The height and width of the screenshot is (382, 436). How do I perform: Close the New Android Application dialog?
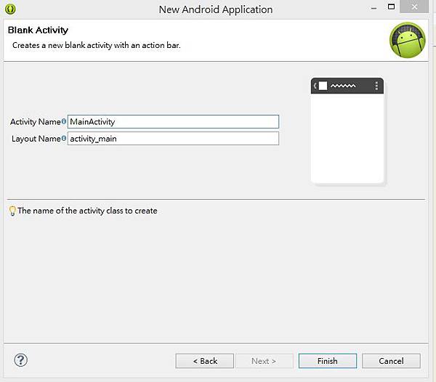[414, 7]
